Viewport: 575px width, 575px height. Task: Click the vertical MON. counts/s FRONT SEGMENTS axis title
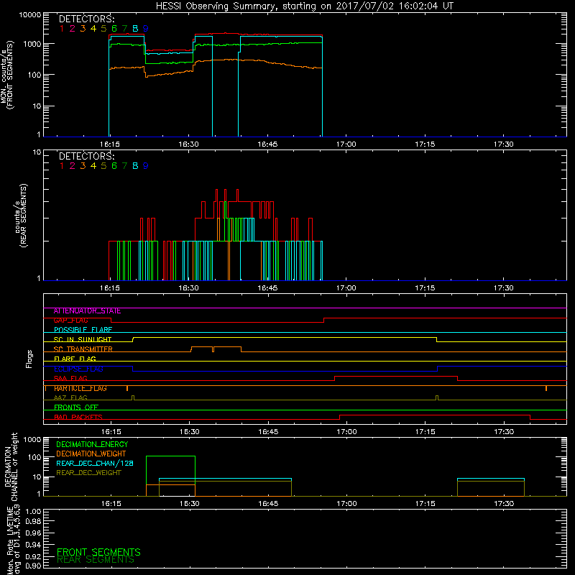point(6,75)
